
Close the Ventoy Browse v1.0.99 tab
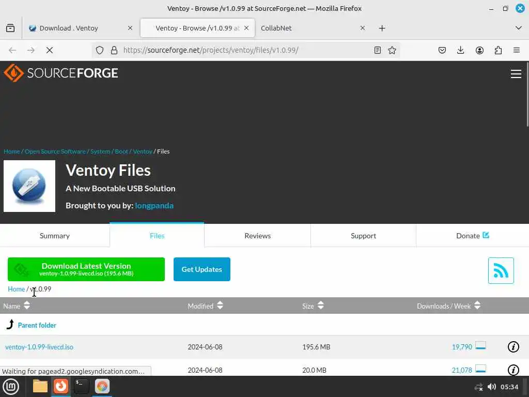click(246, 28)
